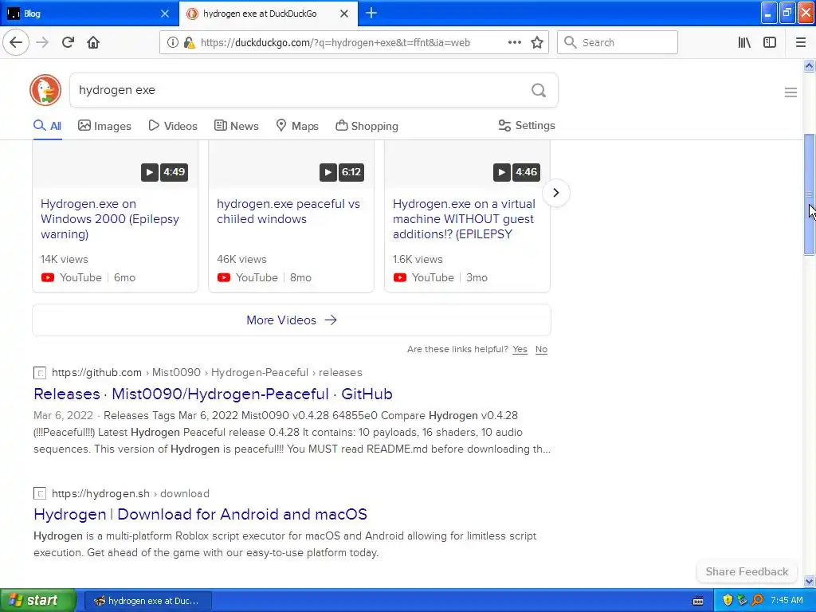Image resolution: width=816 pixels, height=612 pixels.
Task: Click the Share Feedback button
Action: pos(747,571)
